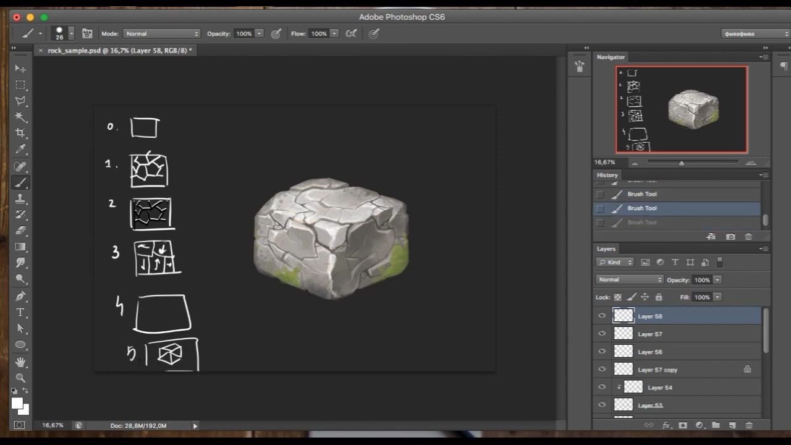
Task: Toggle airbrush mode in options bar
Action: (x=351, y=33)
